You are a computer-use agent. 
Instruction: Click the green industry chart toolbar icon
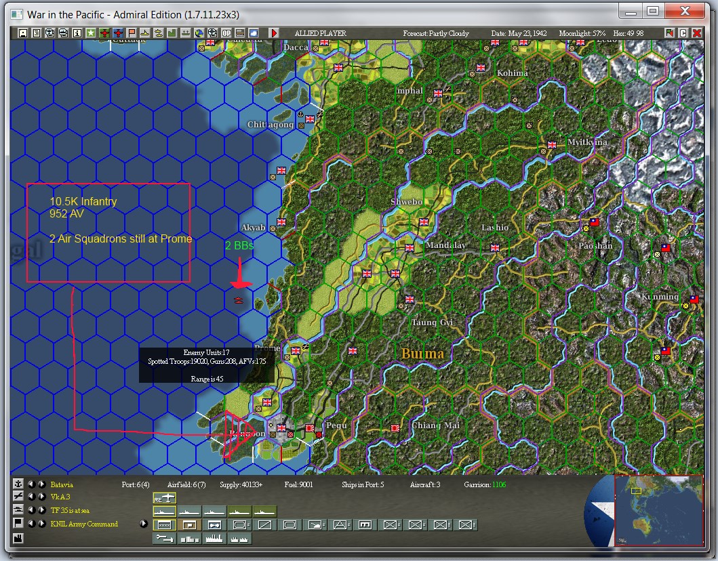172,33
